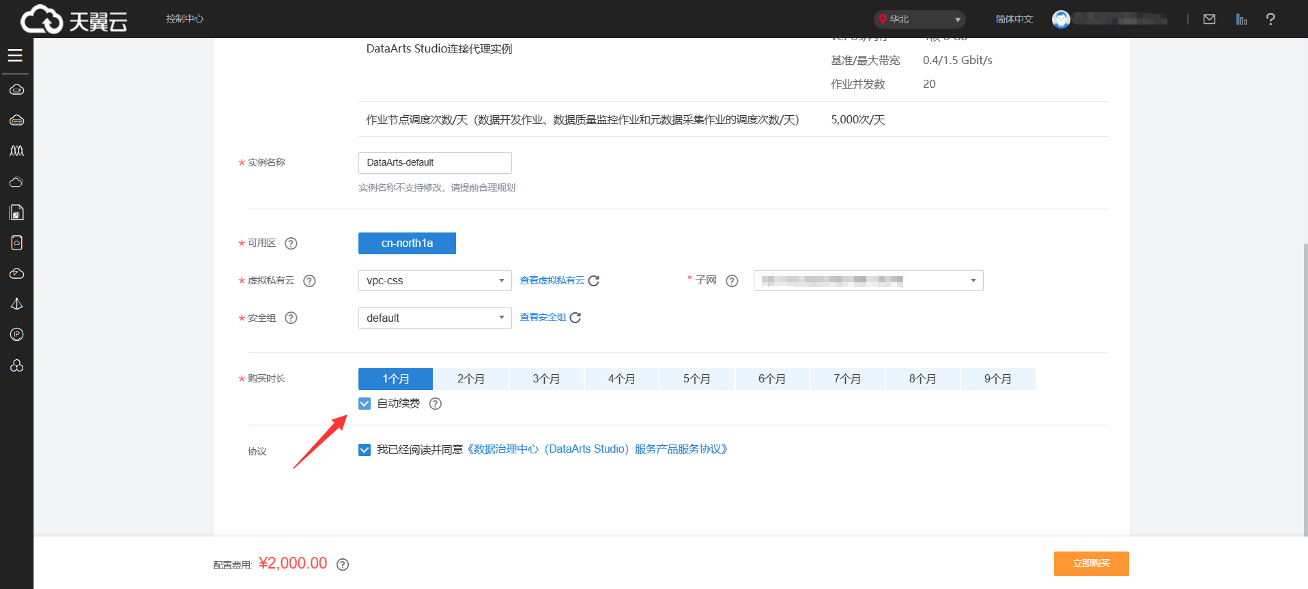Open the 查看虚拟私有云 link
The width and height of the screenshot is (1308, 589).
point(552,280)
